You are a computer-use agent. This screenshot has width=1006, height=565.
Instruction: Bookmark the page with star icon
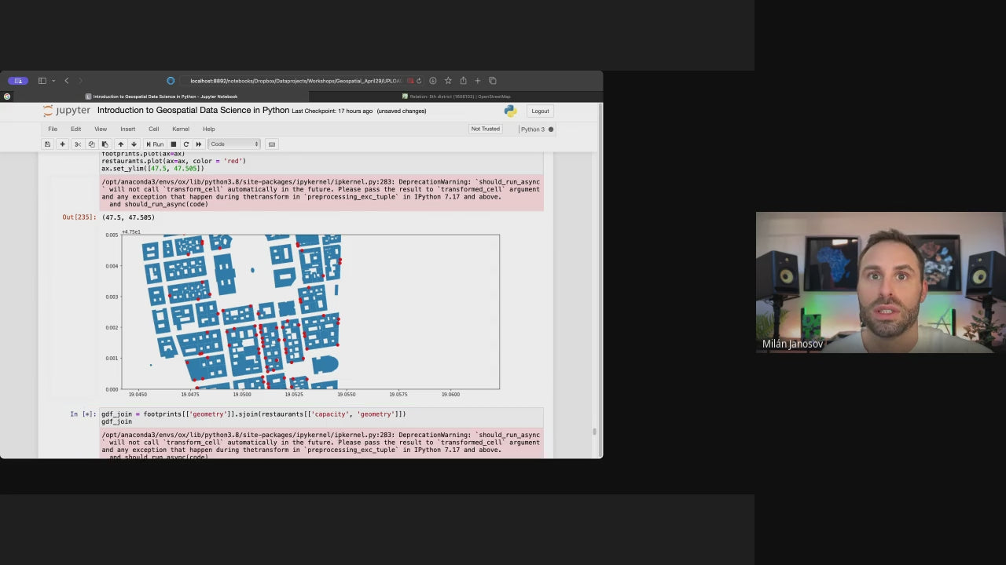pos(448,81)
